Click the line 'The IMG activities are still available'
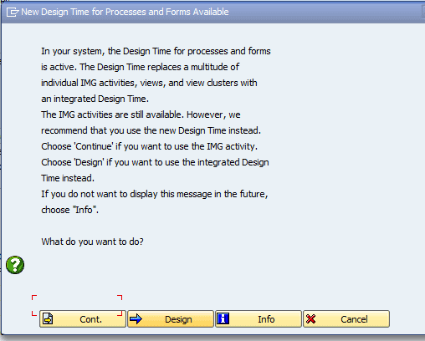This screenshot has height=341, width=425. [x=141, y=115]
